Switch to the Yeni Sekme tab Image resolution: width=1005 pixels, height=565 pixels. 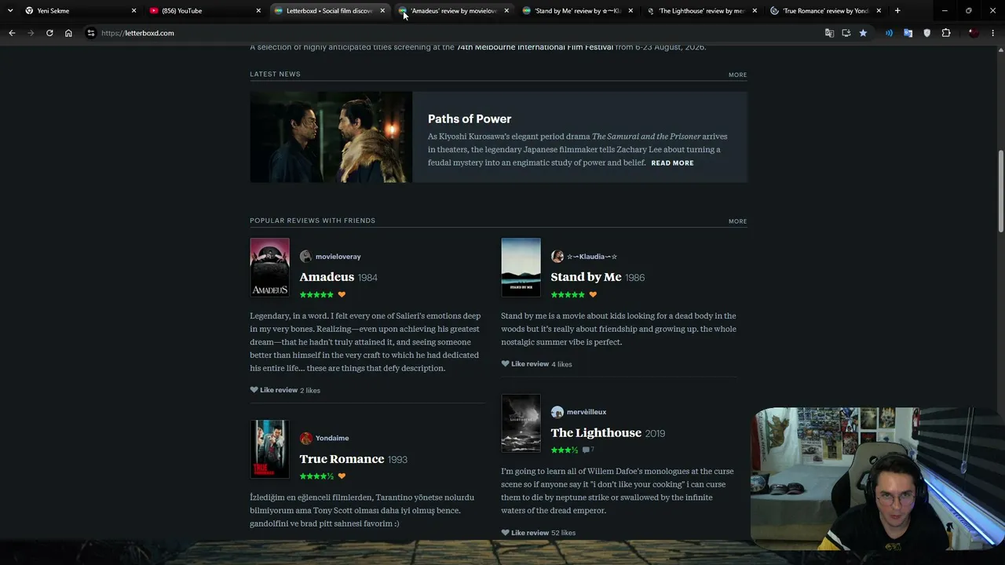[82, 11]
